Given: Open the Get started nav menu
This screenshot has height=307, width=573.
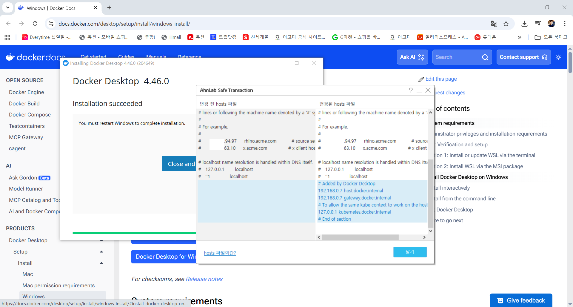Looking at the screenshot, I should click(x=93, y=56).
